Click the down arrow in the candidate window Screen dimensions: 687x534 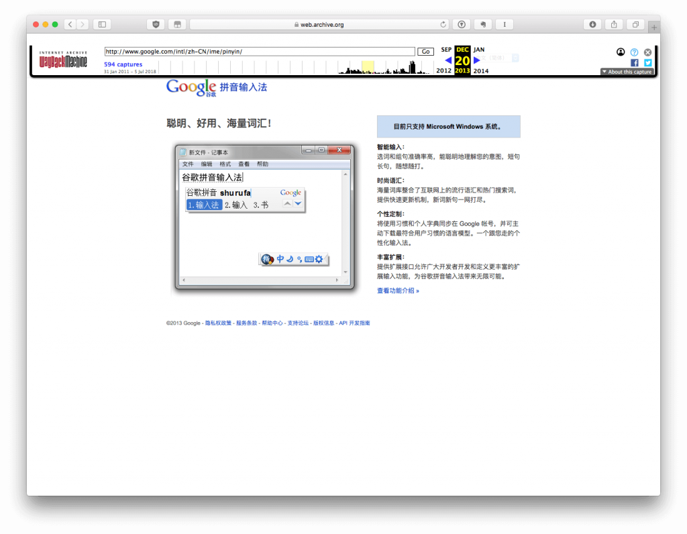298,203
